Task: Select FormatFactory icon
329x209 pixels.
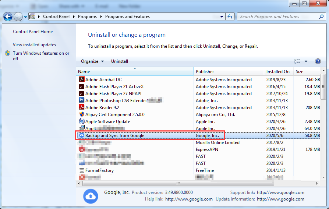Action: (x=81, y=170)
